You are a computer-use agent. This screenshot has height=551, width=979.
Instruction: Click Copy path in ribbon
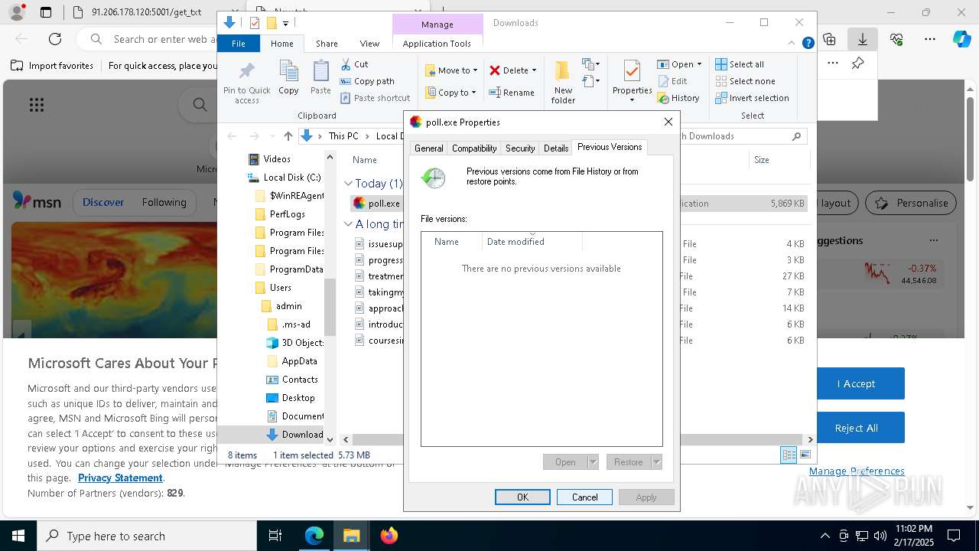point(367,81)
